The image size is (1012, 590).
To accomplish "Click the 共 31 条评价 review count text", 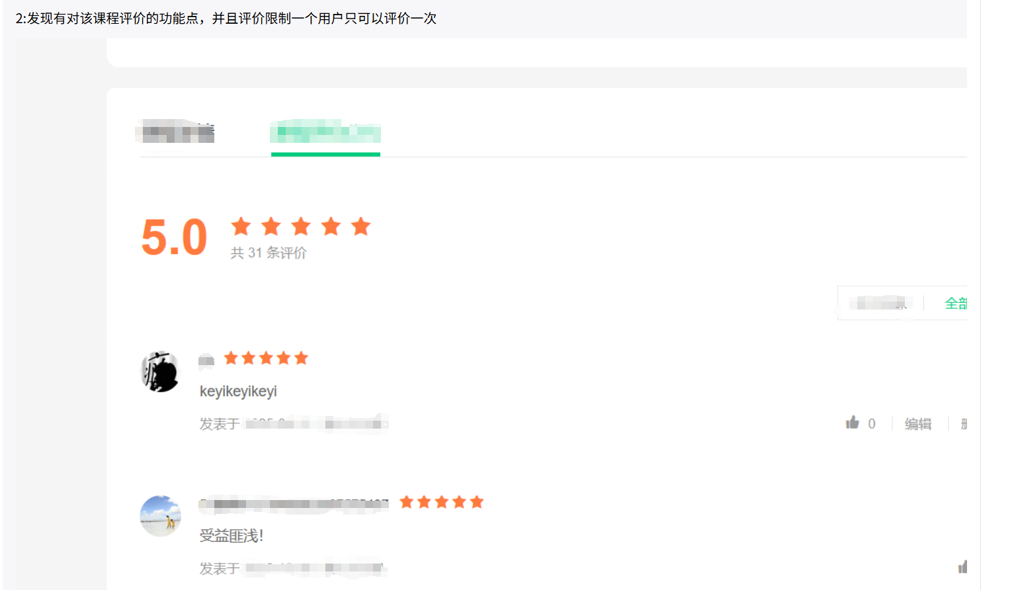I will tap(267, 252).
